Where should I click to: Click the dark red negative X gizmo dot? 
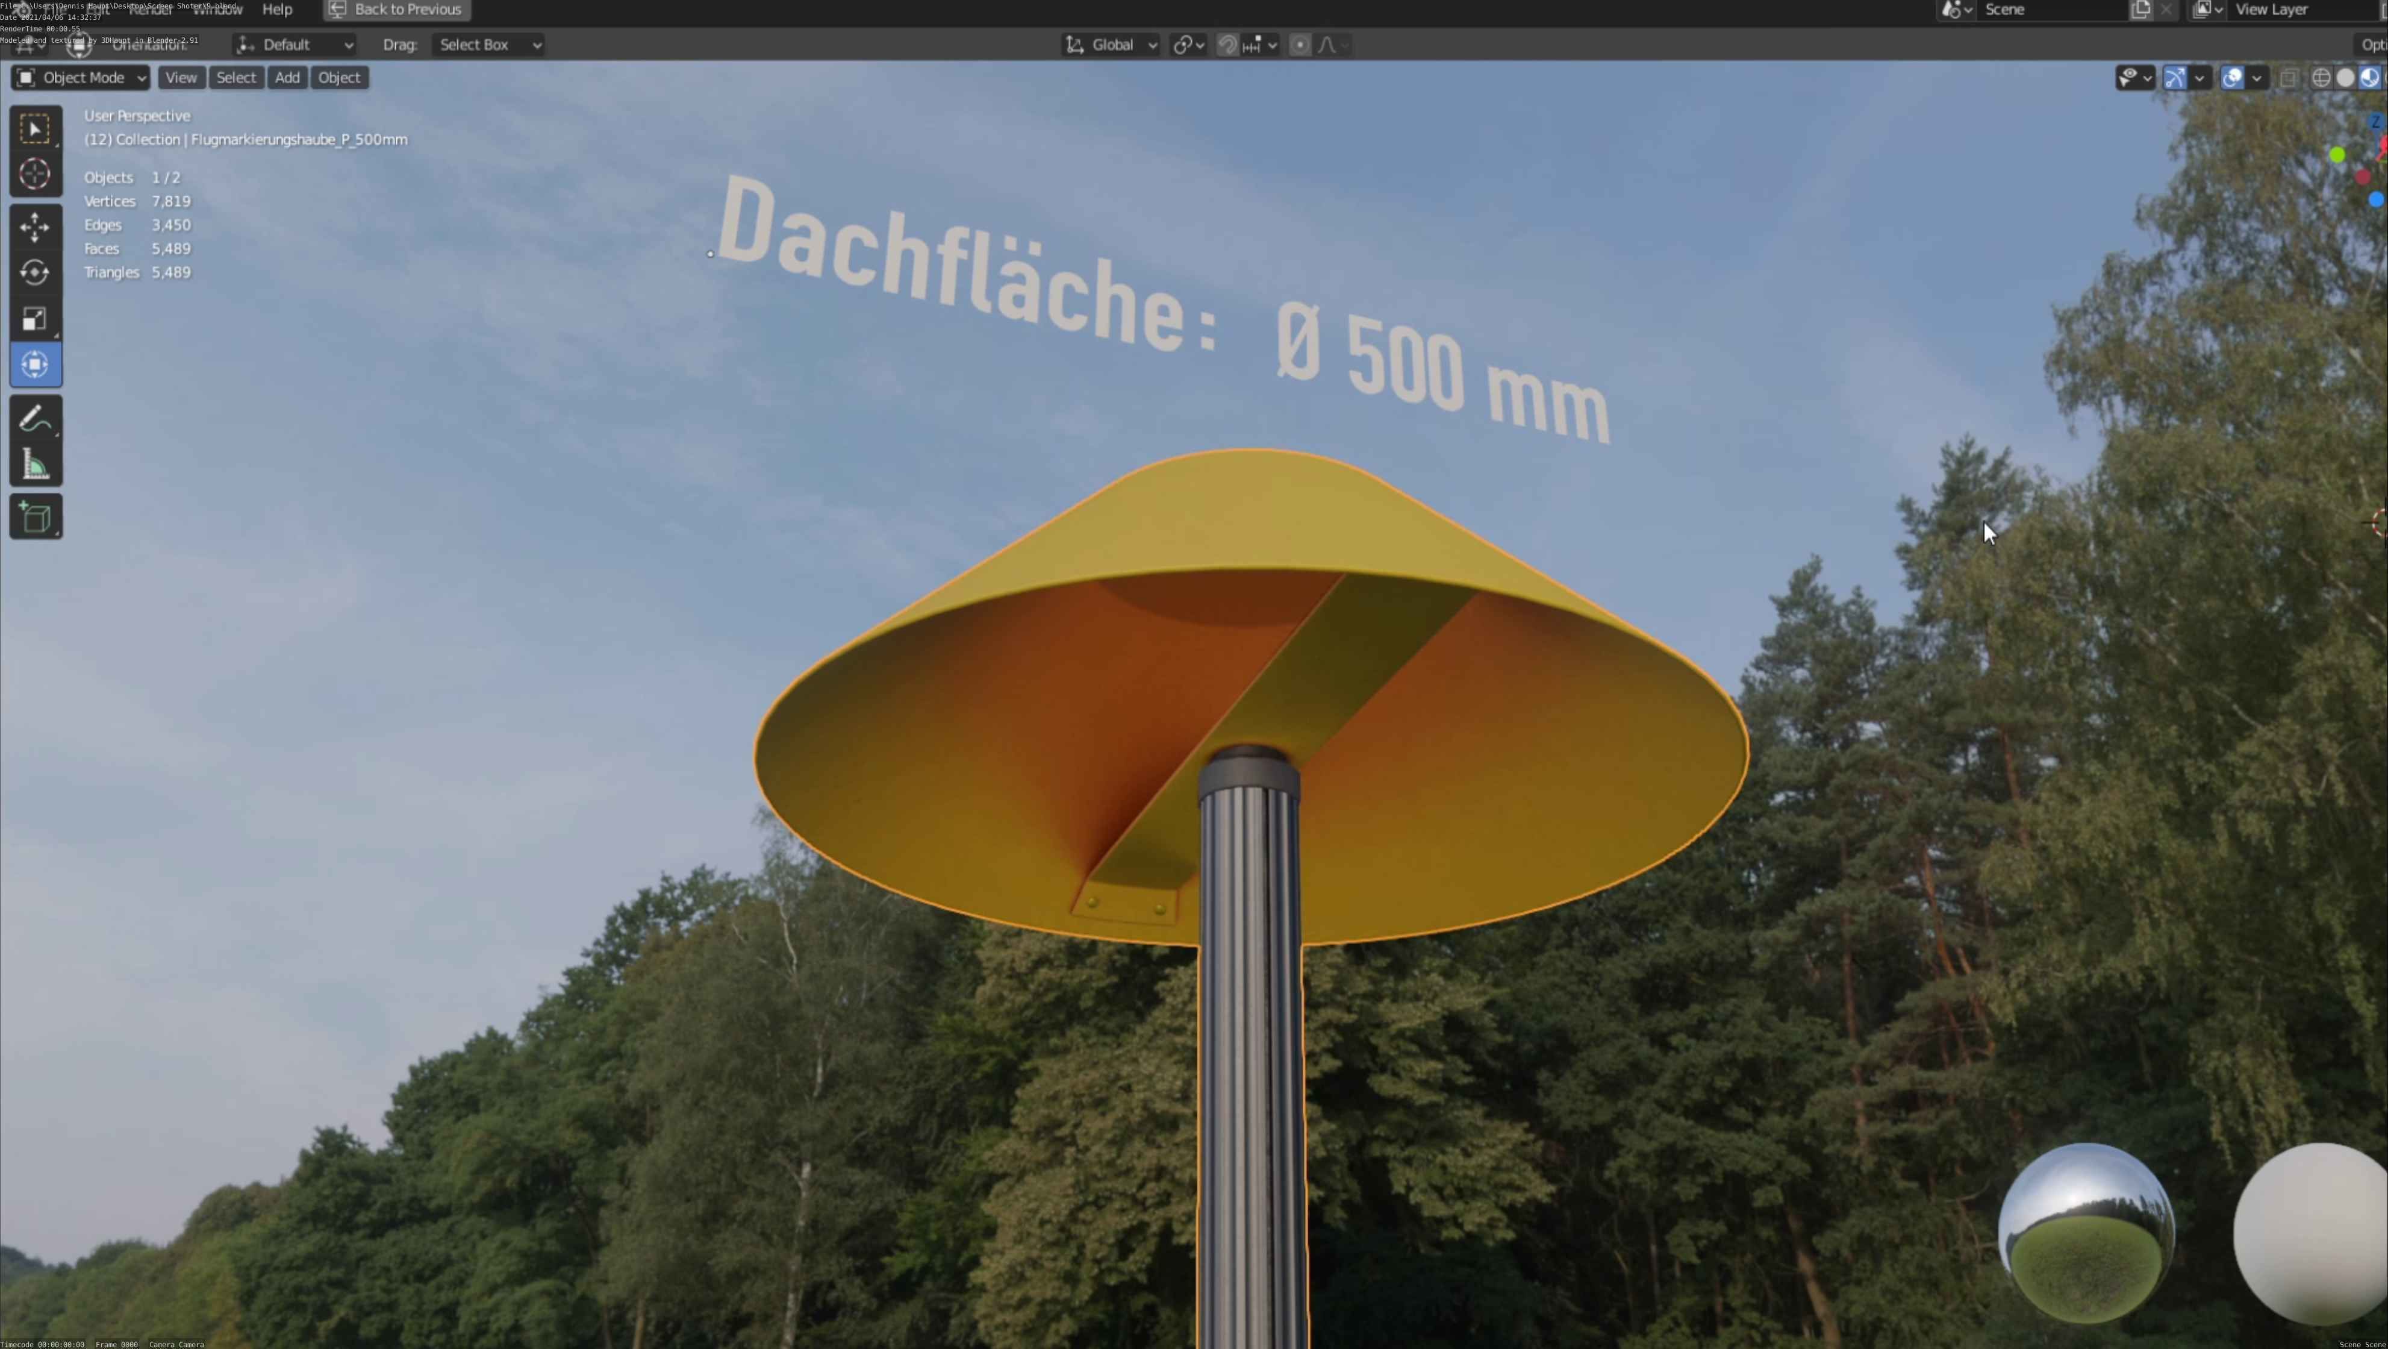(x=2362, y=176)
